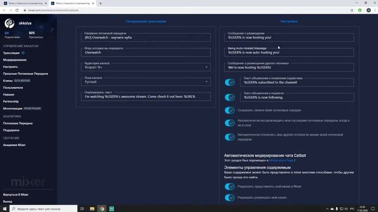The height and width of the screenshot is (212, 378).
Task: Switch to Chrome on the taskbar
Action: tap(102, 208)
